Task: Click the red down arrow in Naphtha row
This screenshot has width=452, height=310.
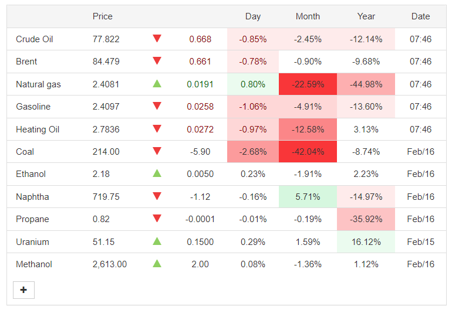Action: (x=157, y=196)
